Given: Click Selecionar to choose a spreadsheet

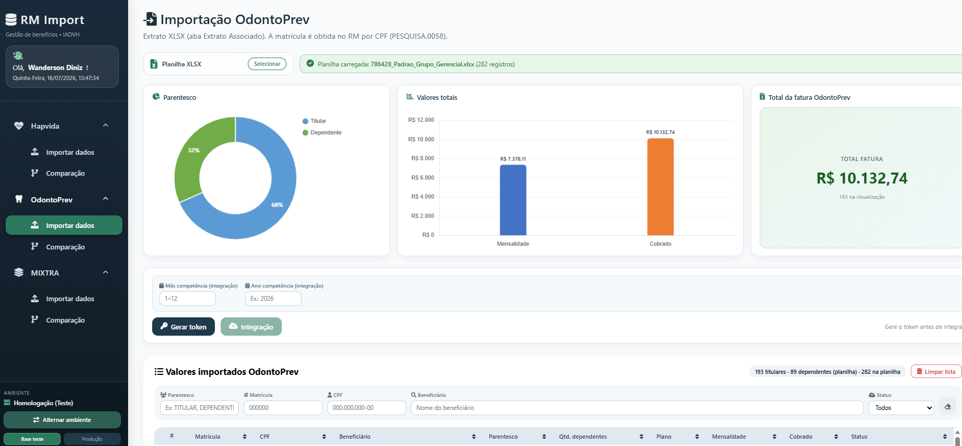Looking at the screenshot, I should 267,64.
